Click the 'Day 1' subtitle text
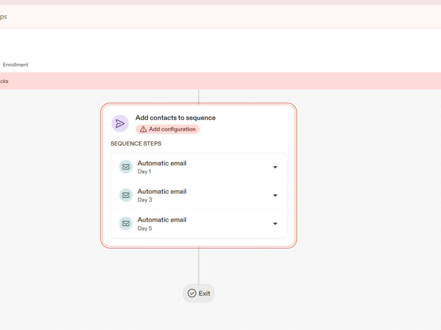 click(144, 172)
